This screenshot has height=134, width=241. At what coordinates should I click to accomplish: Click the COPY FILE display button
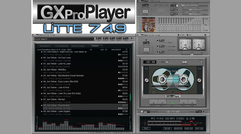pyautogui.click(x=199, y=128)
